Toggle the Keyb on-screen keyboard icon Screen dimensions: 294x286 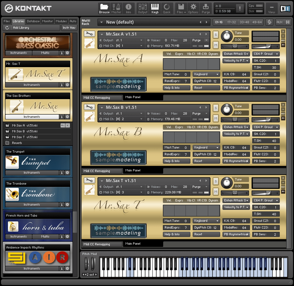coord(155,9)
